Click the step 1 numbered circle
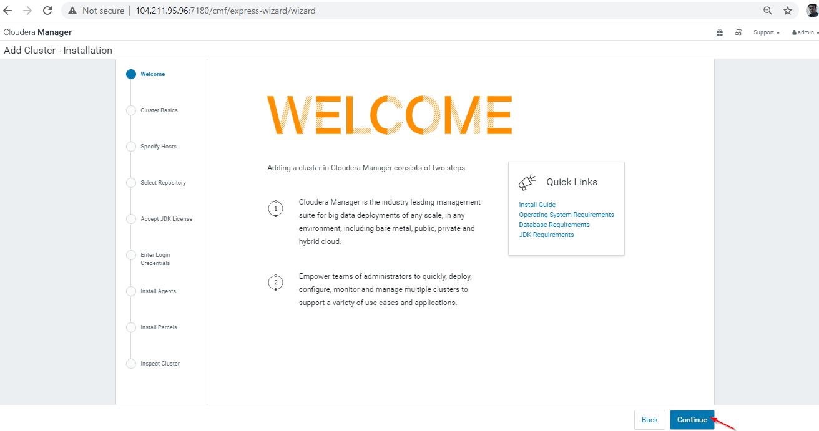The height and width of the screenshot is (431, 819). coord(275,208)
